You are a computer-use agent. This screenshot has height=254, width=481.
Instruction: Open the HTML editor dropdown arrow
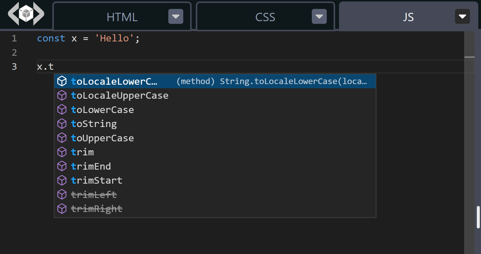tap(175, 17)
